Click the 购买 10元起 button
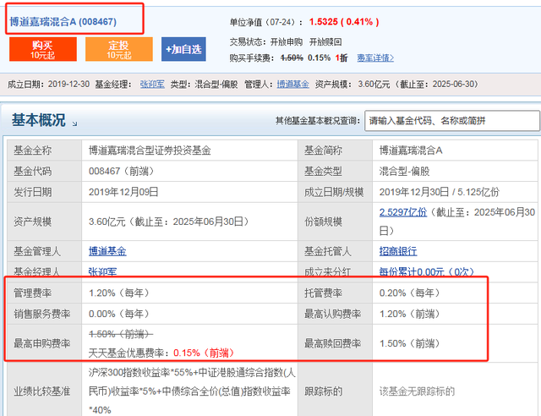This screenshot has height=416, width=541. (x=43, y=49)
